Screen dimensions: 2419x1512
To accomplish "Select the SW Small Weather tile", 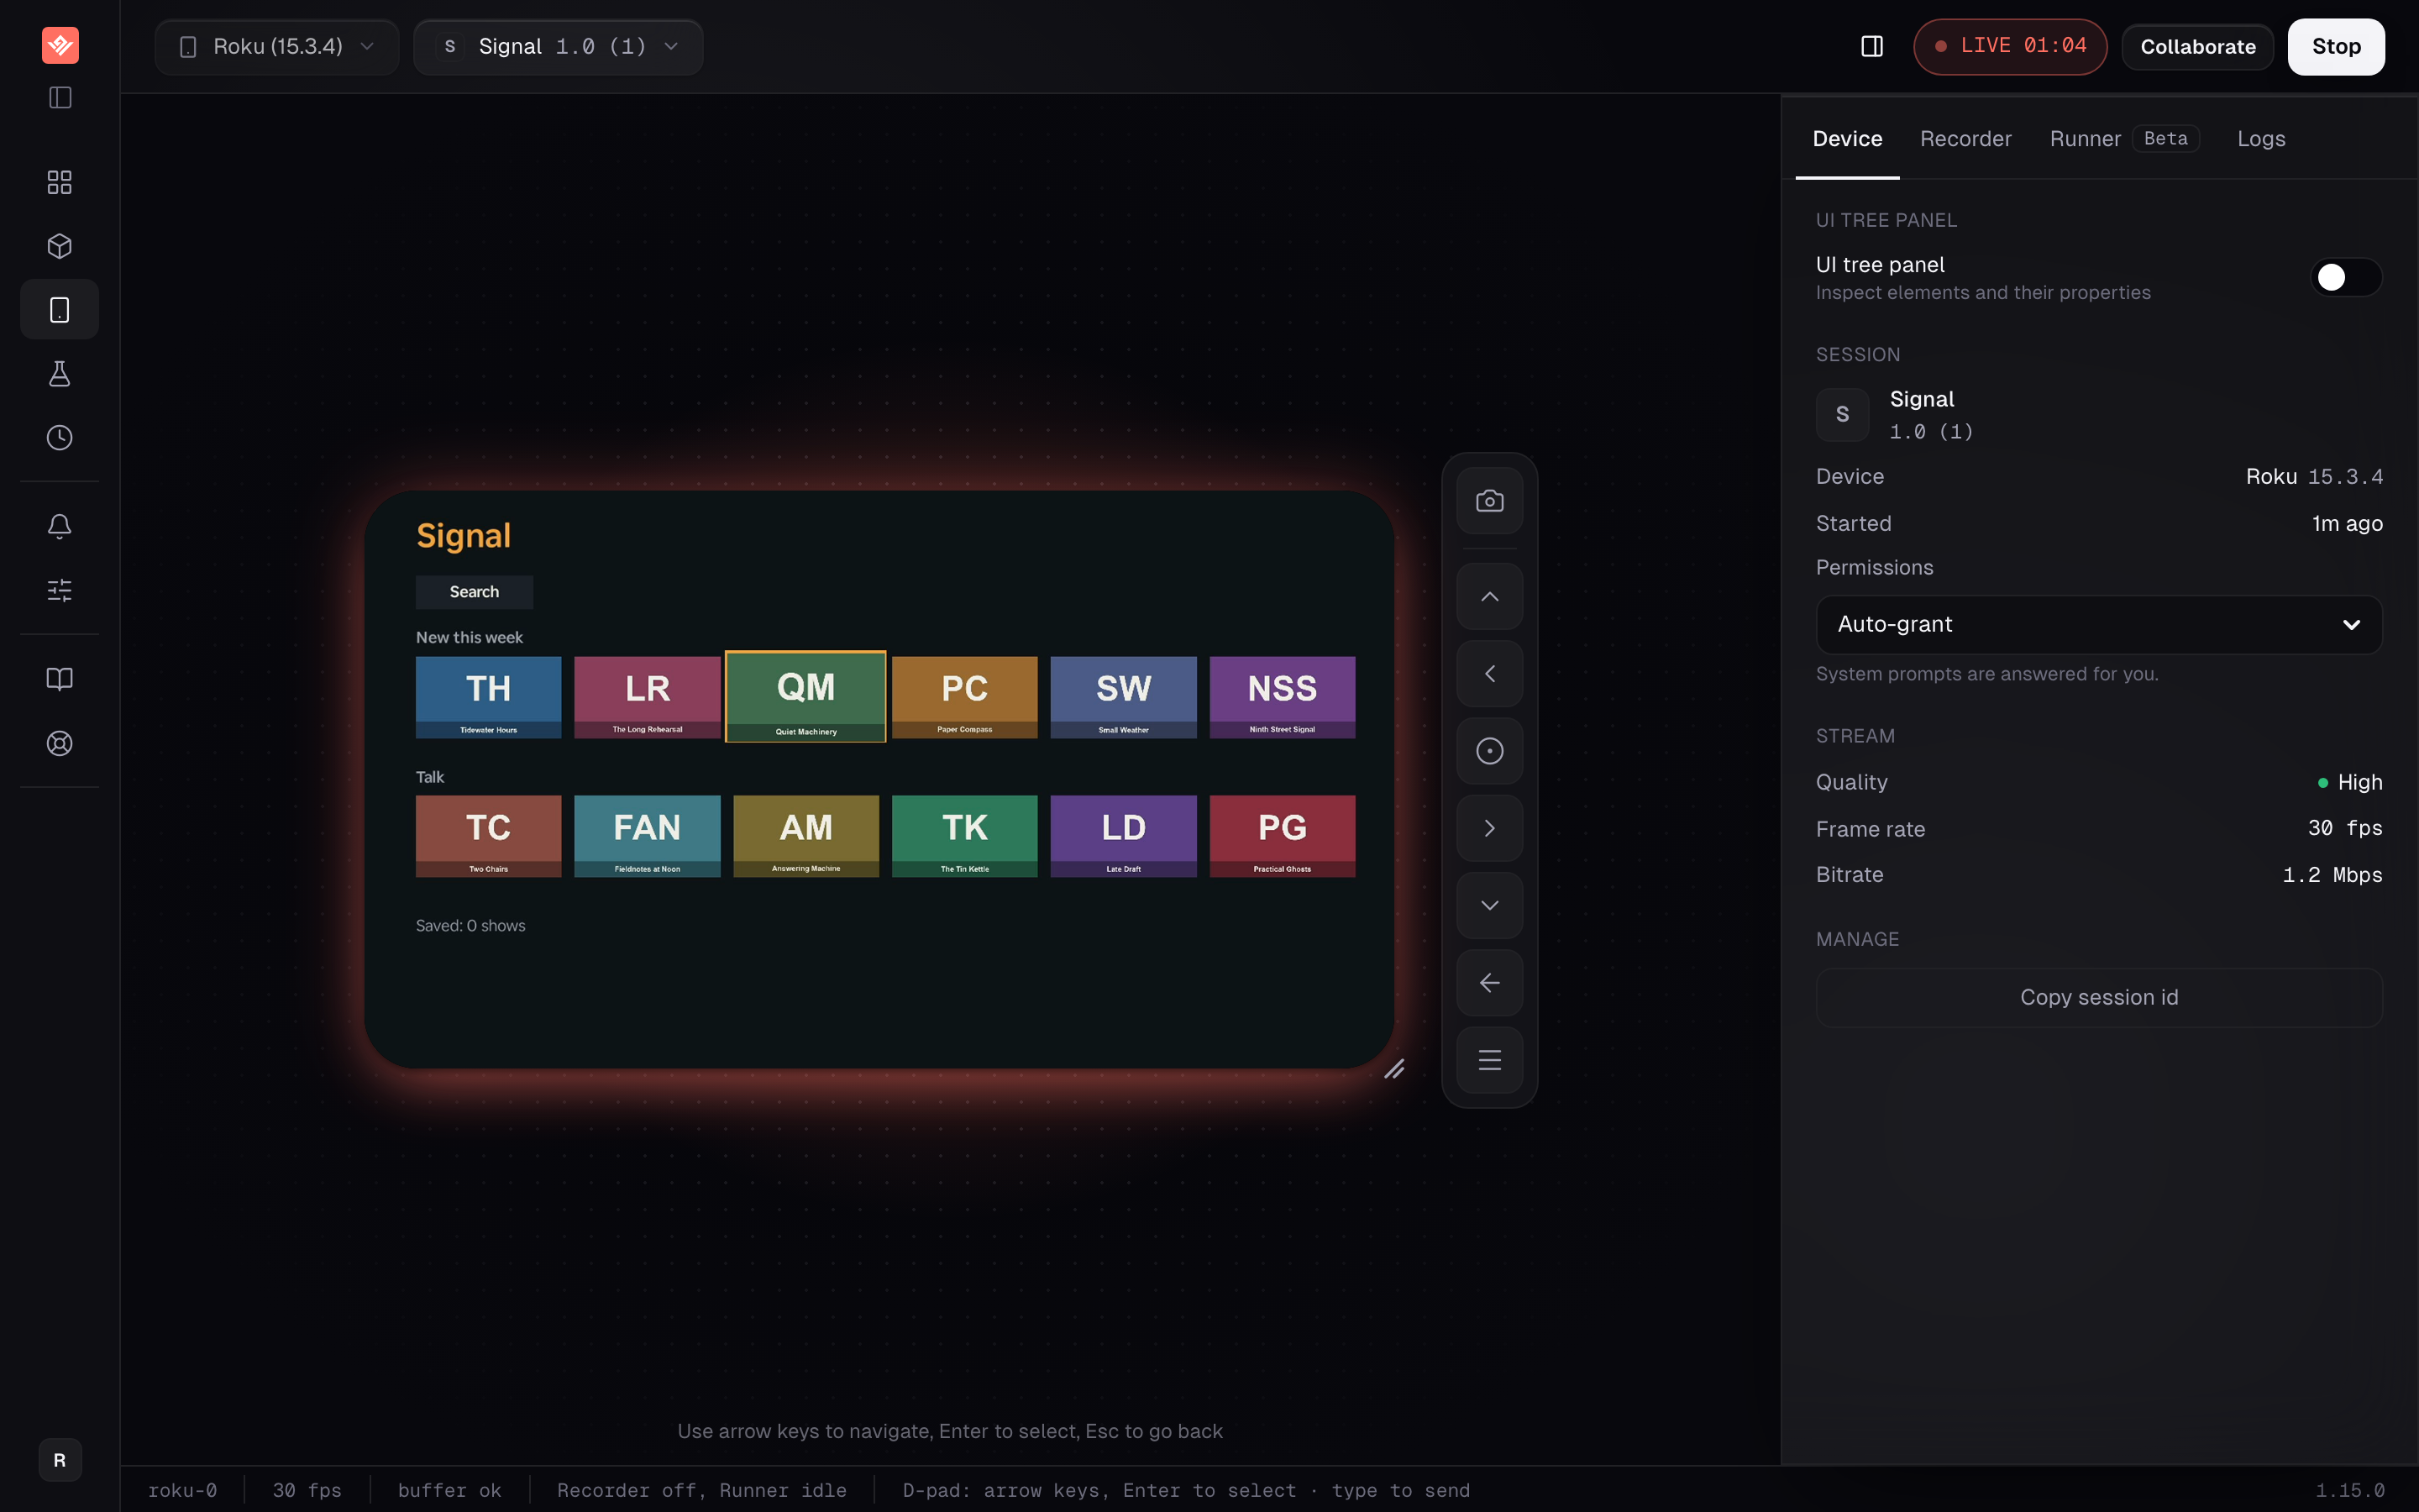I will [x=1124, y=697].
